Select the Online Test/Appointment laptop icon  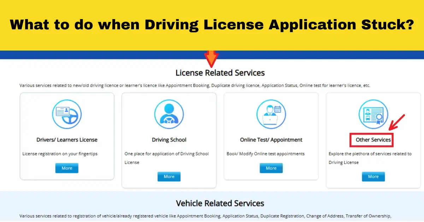pyautogui.click(x=271, y=114)
